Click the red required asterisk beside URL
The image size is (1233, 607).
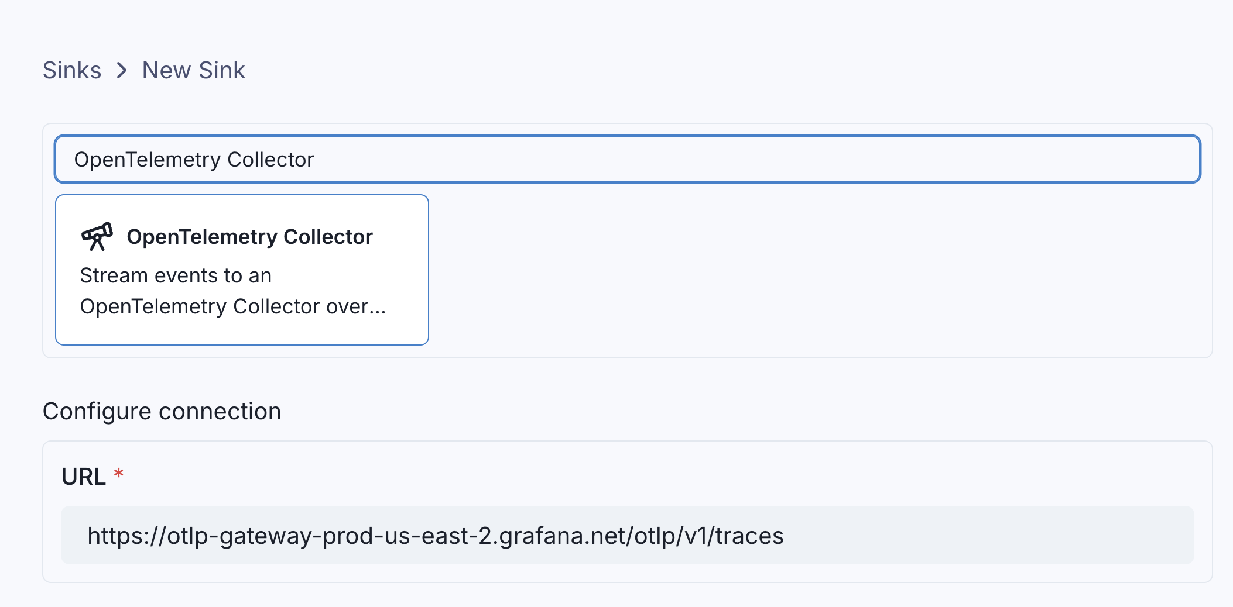tap(119, 474)
